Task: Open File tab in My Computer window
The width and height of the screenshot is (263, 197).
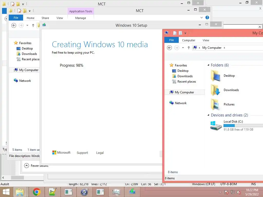Action: (171, 40)
